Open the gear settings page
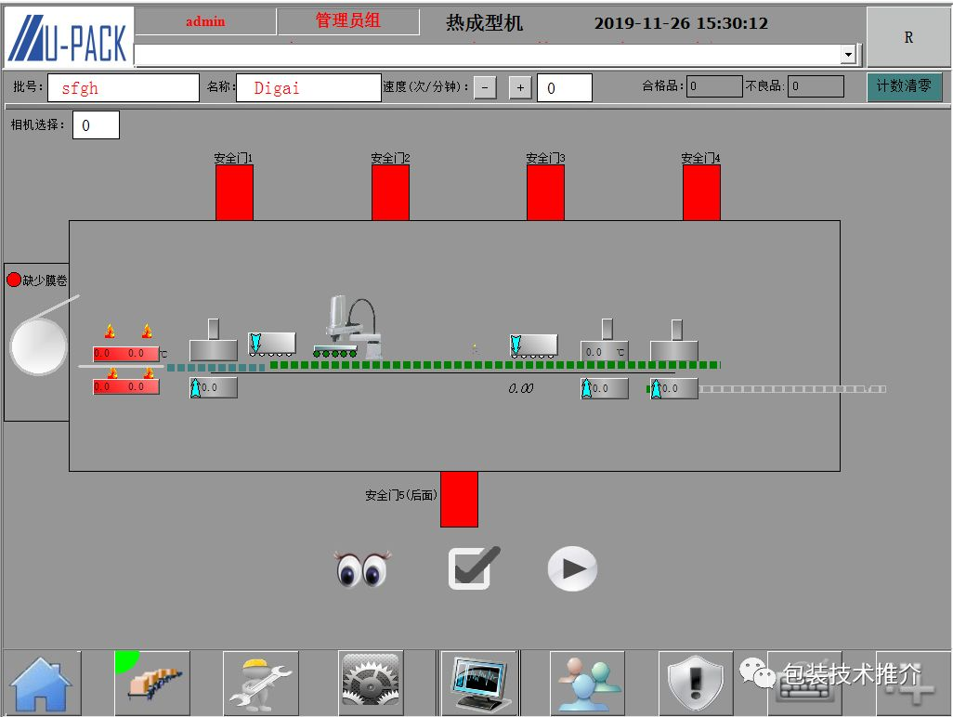 [x=371, y=683]
